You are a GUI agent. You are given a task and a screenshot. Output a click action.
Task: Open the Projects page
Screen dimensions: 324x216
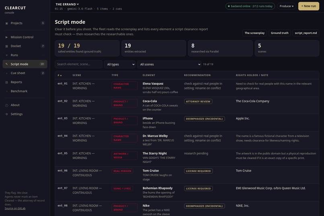click(25, 23)
